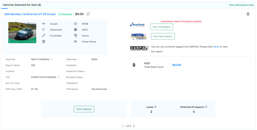Image resolution: width=257 pixels, height=130 pixels.
Task: Open 2021 Bentley Continental GT V8 Coupe link
Action: tap(30, 14)
